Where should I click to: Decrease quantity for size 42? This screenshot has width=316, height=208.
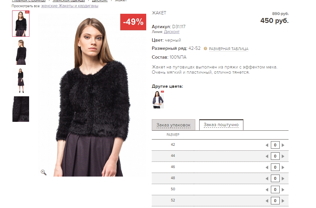(x=267, y=145)
